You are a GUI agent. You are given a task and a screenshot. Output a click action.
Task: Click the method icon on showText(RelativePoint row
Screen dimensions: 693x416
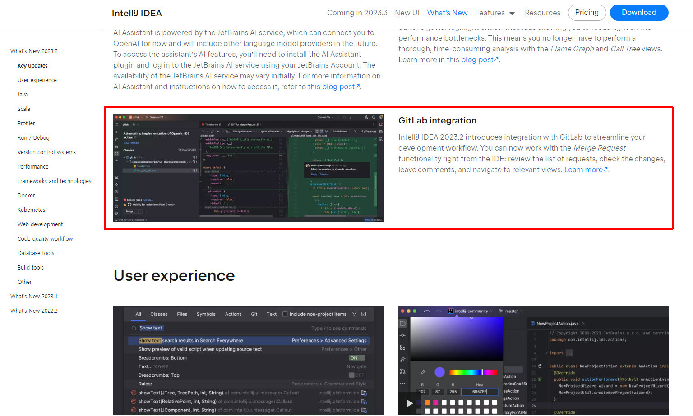coord(134,401)
